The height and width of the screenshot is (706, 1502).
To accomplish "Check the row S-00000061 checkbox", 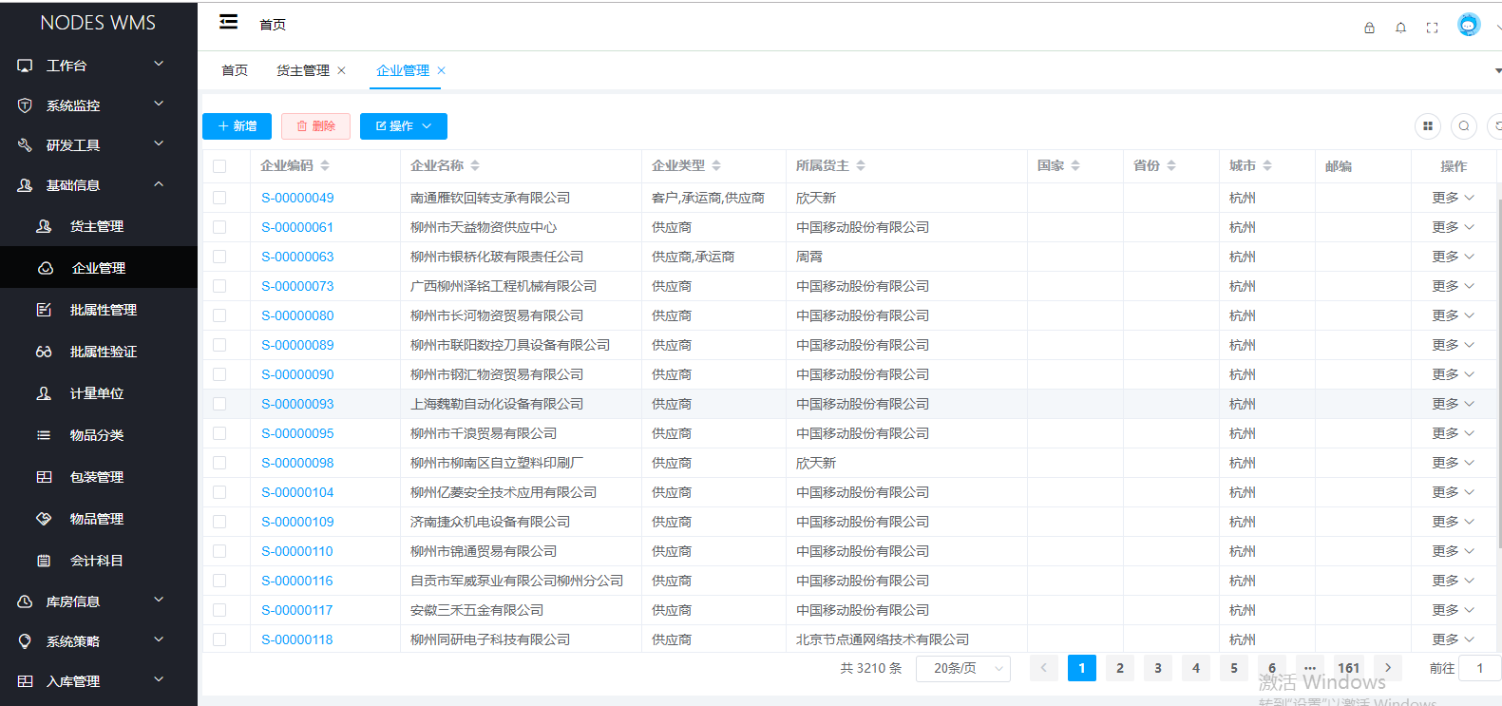I will click(219, 227).
